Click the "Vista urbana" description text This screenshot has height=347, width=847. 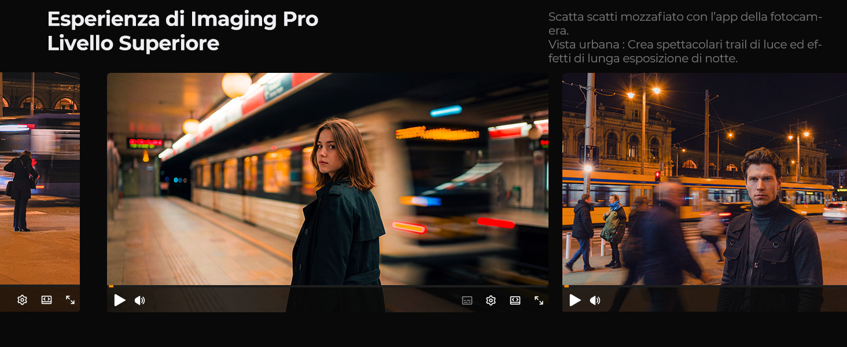pos(685,51)
